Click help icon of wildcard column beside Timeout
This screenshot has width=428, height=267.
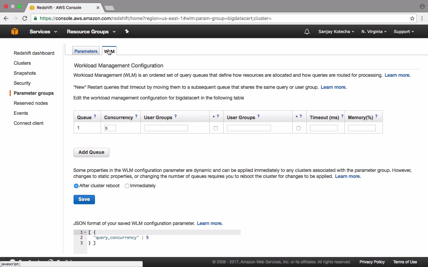pos(301,116)
